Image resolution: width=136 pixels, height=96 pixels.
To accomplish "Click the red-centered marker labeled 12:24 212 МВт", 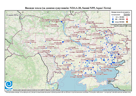I will (x=112, y=45).
